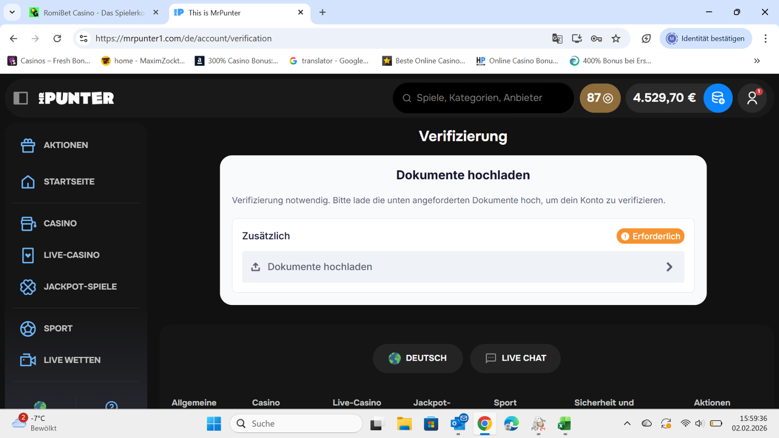Open the Deutsch language selector
The width and height of the screenshot is (779, 438).
coord(418,358)
